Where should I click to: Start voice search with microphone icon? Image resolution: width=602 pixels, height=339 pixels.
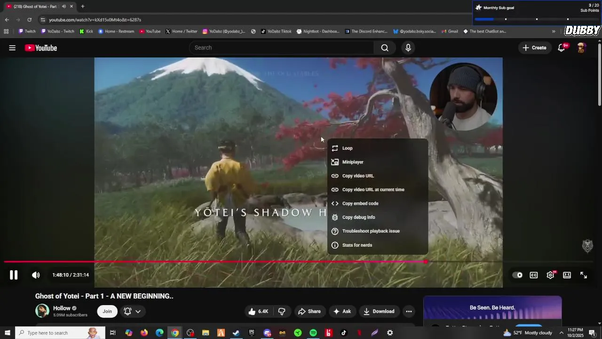(x=408, y=48)
